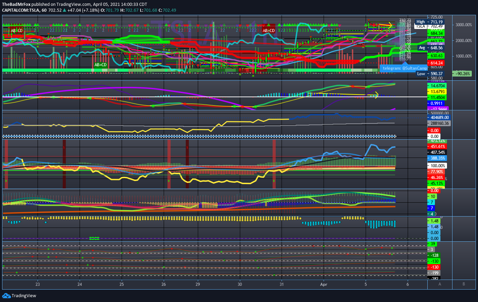
Task: Click the TradingView logo icon
Action: (x=6, y=295)
